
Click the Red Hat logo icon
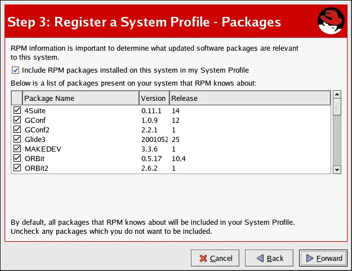click(331, 21)
